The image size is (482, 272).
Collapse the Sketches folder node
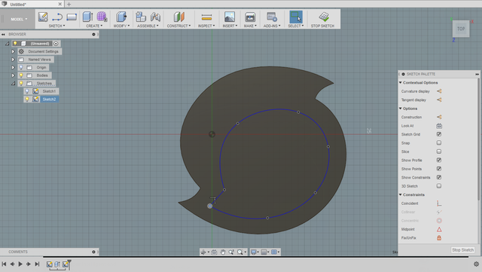click(13, 84)
